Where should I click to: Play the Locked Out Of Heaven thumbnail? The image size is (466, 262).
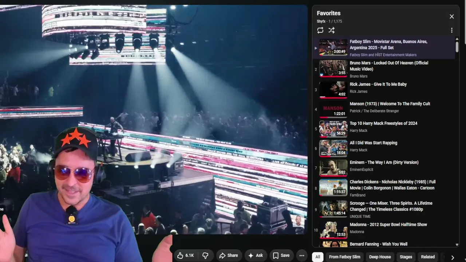pos(333,69)
